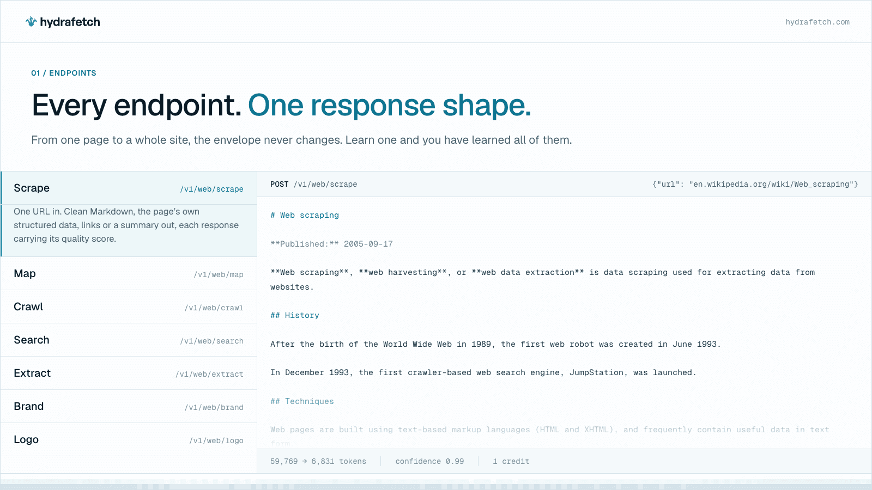Click the "## Techniques" heading line
Screen dimensions: 872x490
(x=302, y=401)
